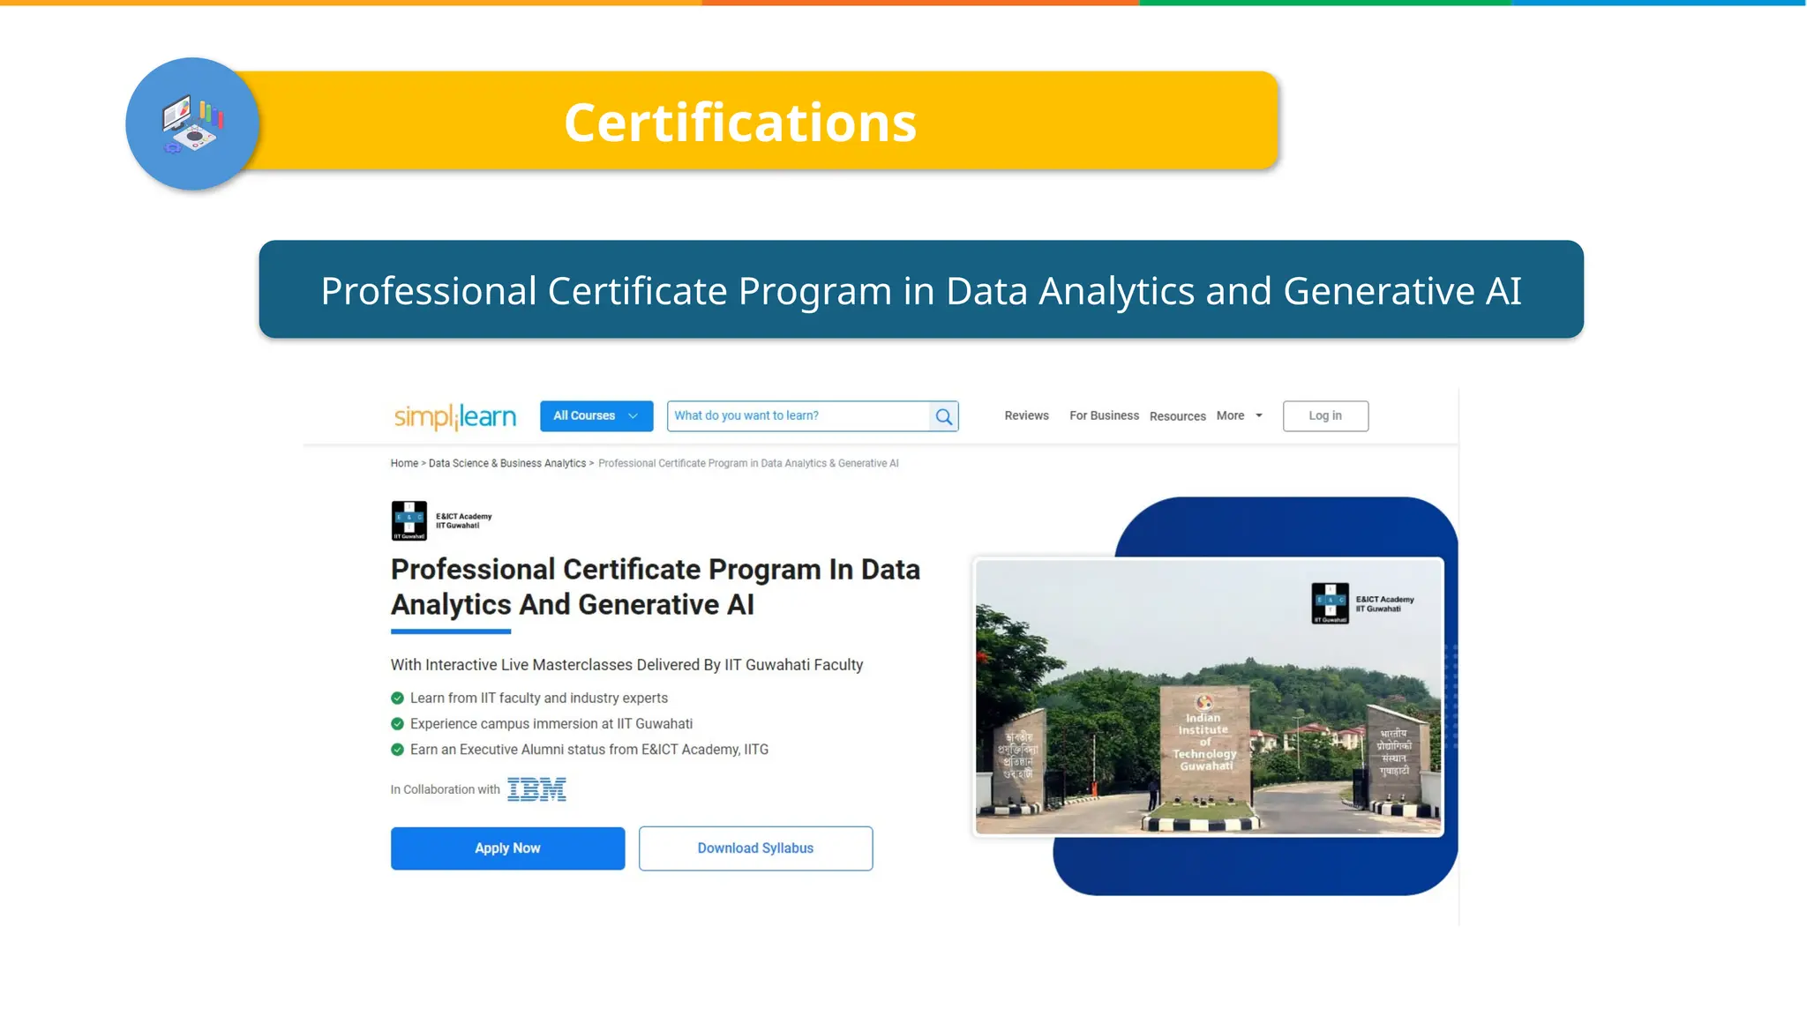This screenshot has width=1807, height=1016.
Task: Open the For Business menu item
Action: pos(1104,415)
